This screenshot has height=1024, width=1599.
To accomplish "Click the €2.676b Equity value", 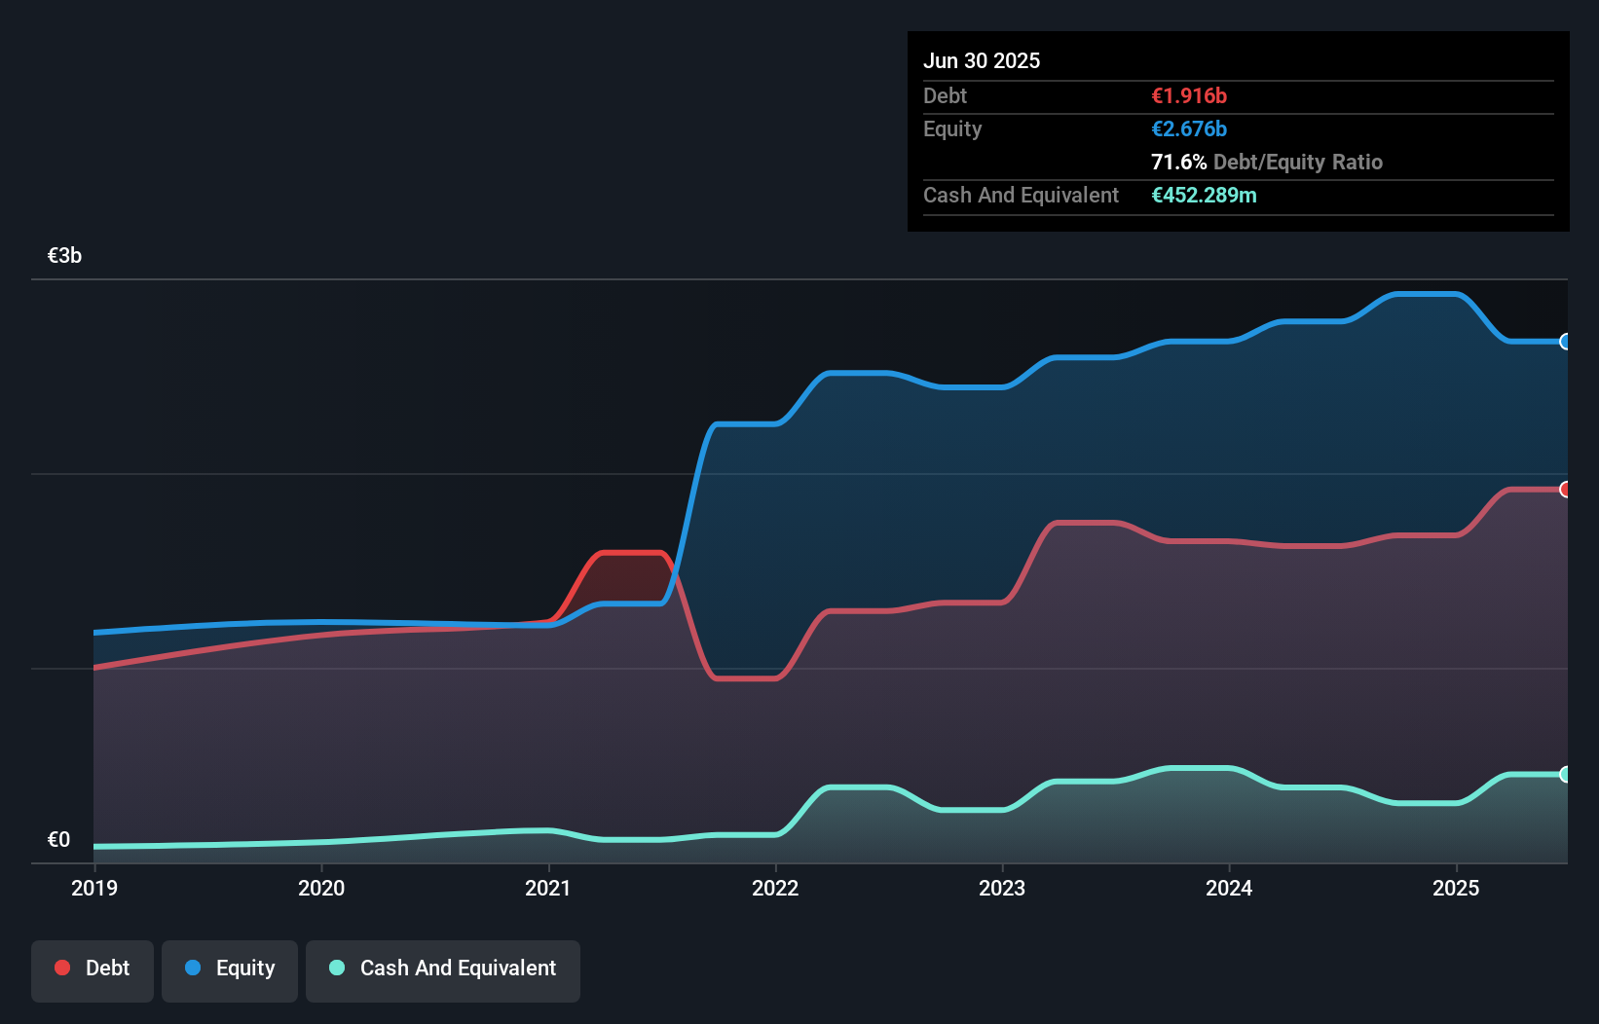I will (1189, 128).
